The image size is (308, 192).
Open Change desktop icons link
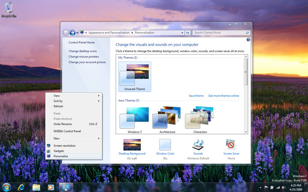coord(83,51)
